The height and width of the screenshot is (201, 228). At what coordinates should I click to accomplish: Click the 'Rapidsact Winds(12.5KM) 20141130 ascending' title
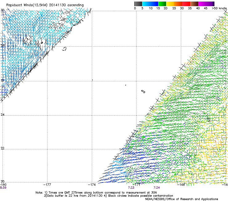(45, 5)
